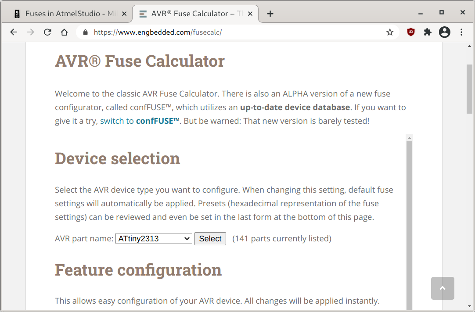Click the Device selection heading
The image size is (475, 312).
point(118,158)
